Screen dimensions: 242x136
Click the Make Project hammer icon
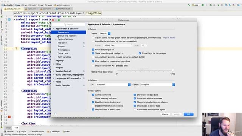point(189,5)
